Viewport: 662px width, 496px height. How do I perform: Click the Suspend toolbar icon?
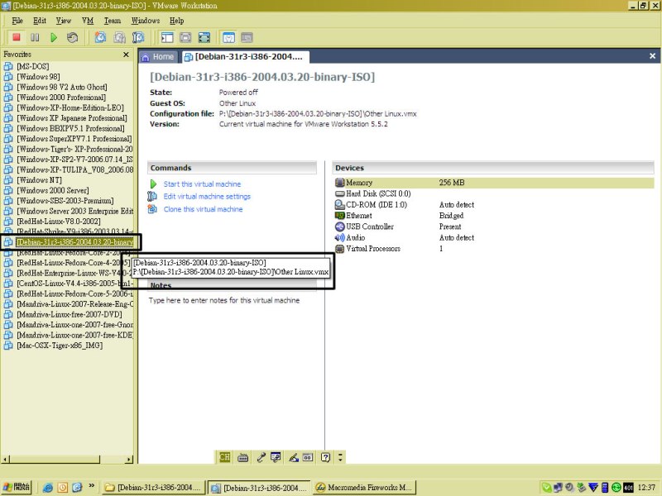[x=35, y=37]
